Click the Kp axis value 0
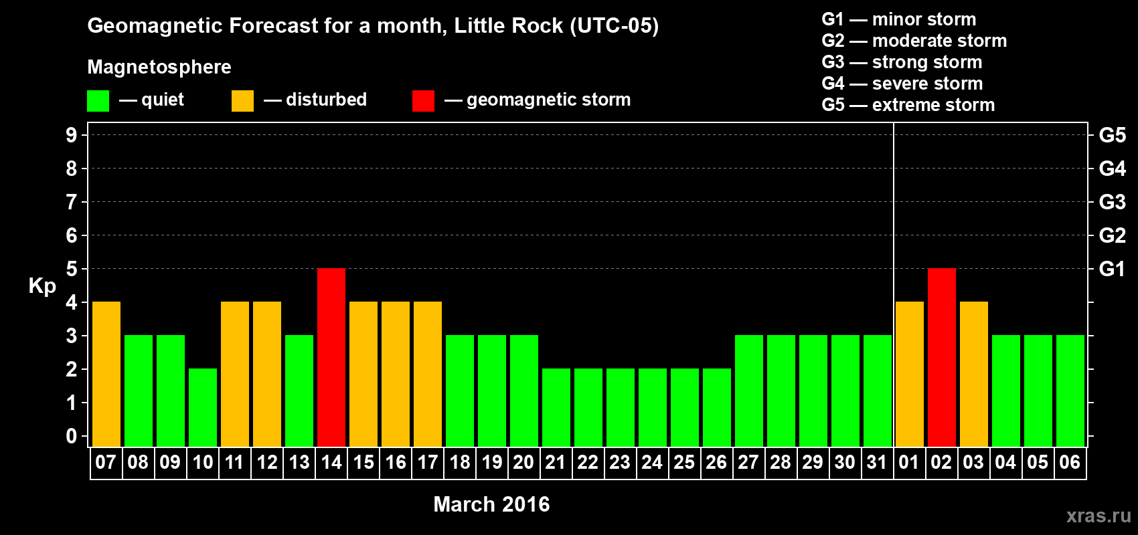 click(x=71, y=436)
